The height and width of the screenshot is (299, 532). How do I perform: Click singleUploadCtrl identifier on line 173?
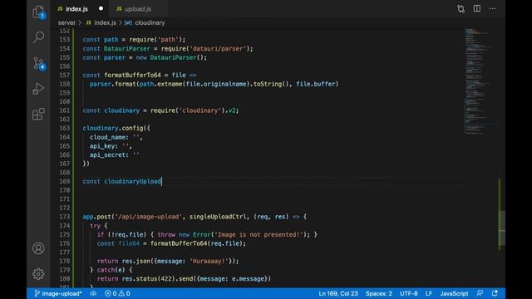click(x=218, y=217)
